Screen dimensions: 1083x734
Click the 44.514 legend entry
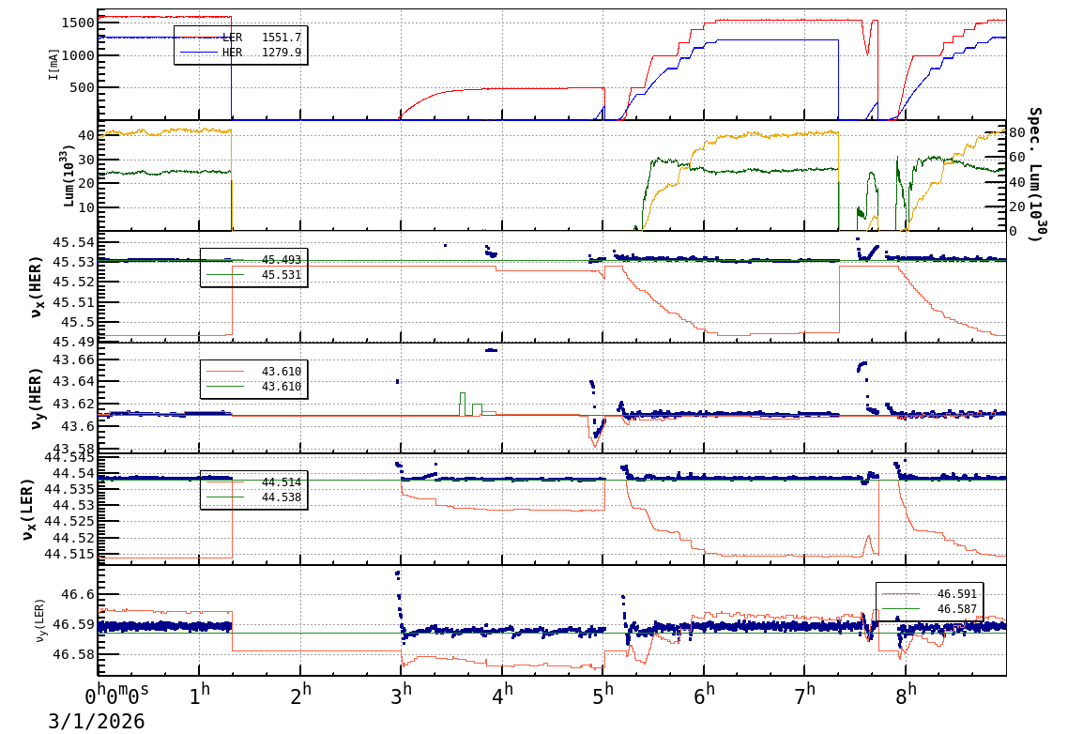279,482
